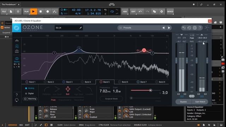Choose Low Shelf filter shape
The width and height of the screenshot is (226, 127).
[x=57, y=91]
